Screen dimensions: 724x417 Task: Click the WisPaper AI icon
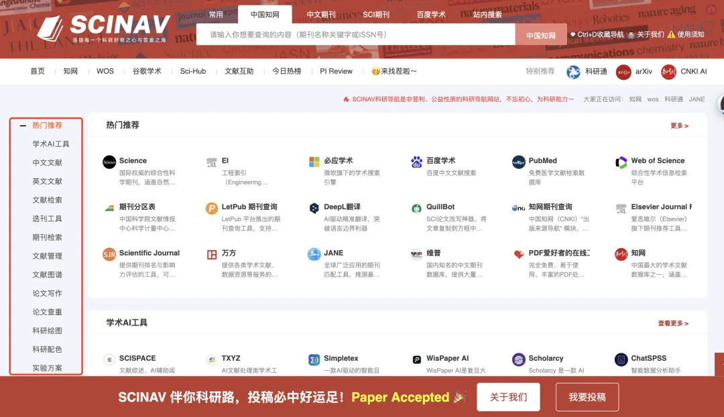tap(416, 360)
